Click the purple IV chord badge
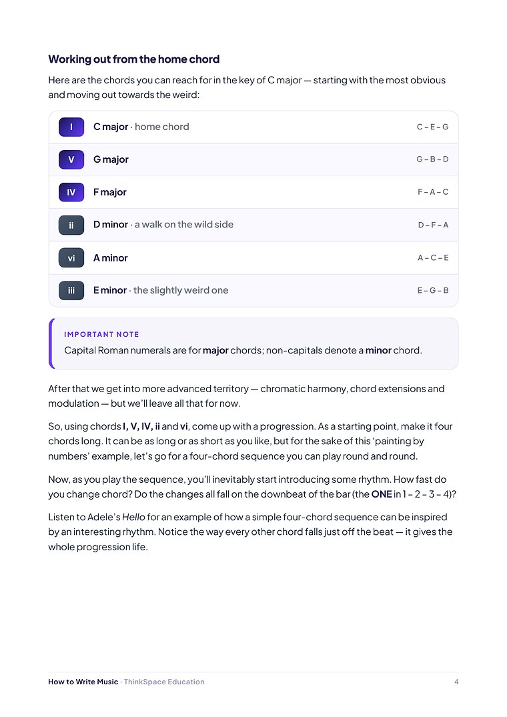 coord(71,192)
